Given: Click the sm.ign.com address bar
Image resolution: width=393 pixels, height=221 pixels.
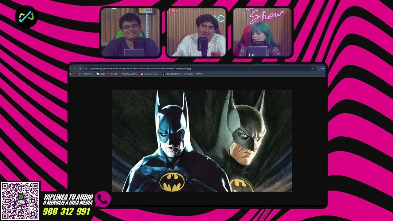Looking at the screenshot, I should [x=200, y=69].
